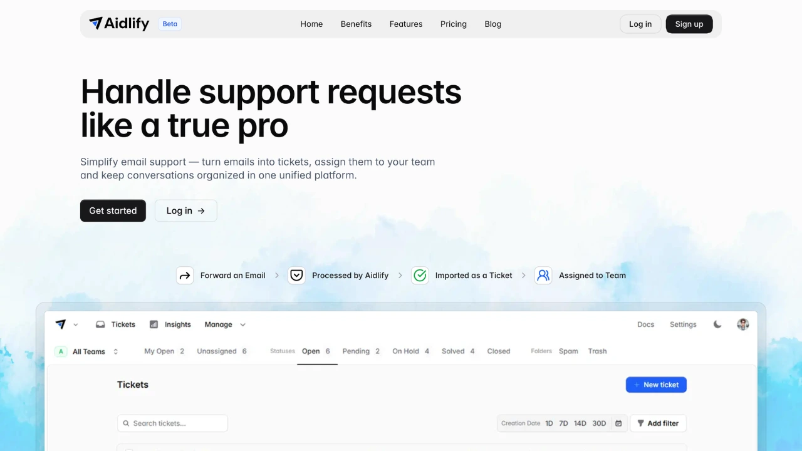This screenshot has height=451, width=802.
Task: Click the Get started button
Action: [x=113, y=210]
